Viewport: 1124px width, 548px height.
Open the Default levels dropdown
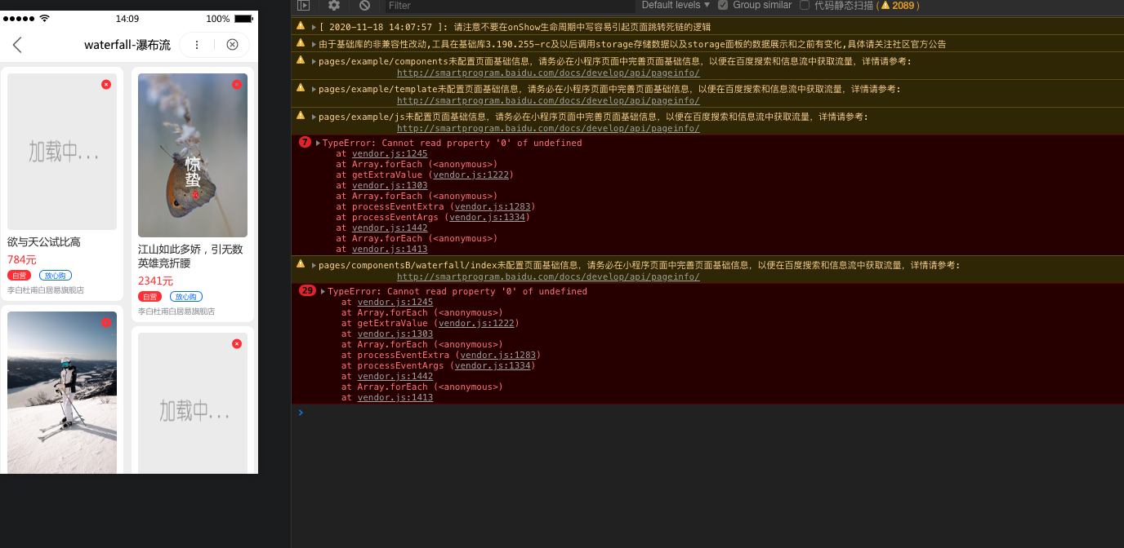click(676, 5)
